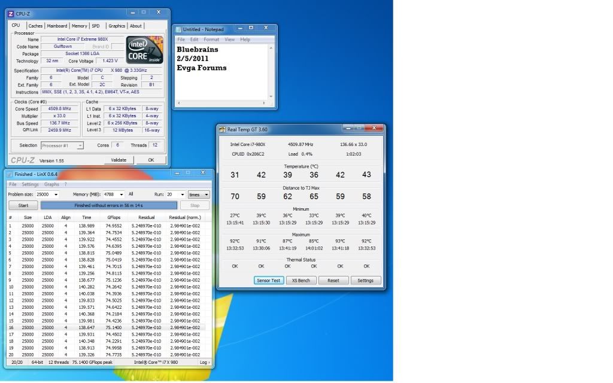The image size is (613, 383).
Task: Click the CPU-Z title bar icon
Action: (10, 13)
